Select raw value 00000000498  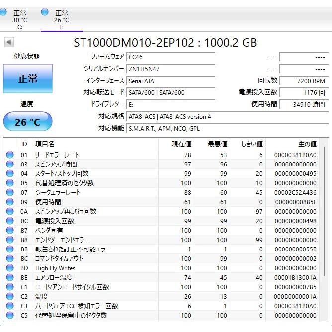point(296,221)
